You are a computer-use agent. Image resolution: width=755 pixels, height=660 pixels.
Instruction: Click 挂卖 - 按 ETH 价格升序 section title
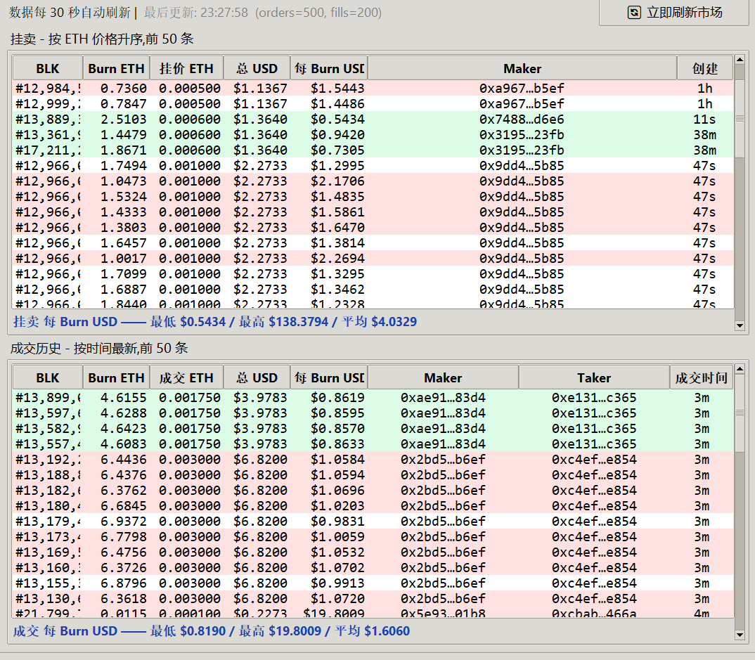point(102,39)
